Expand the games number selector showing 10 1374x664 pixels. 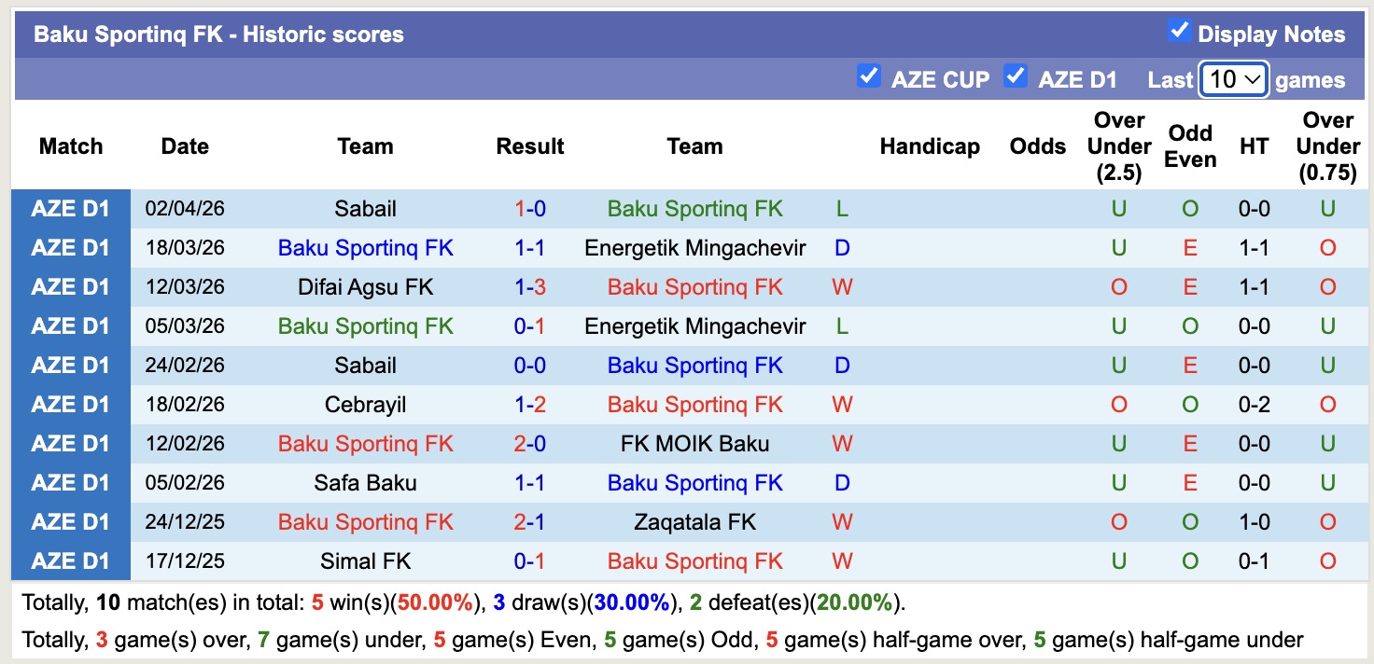(x=1233, y=80)
